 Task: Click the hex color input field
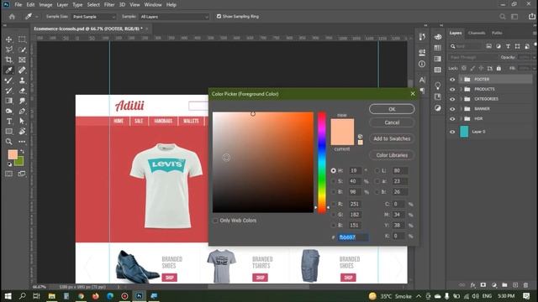(353, 237)
